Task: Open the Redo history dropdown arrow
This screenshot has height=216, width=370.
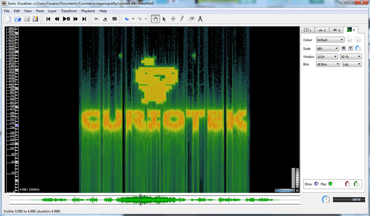Action: pos(146,19)
